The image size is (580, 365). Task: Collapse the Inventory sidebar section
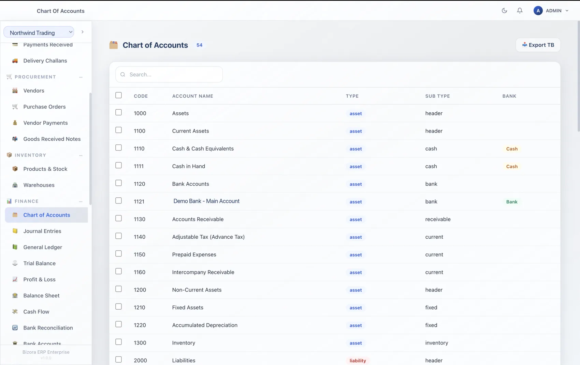click(81, 155)
